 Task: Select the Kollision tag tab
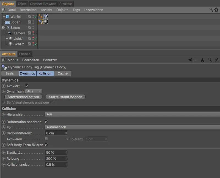coord(45,73)
